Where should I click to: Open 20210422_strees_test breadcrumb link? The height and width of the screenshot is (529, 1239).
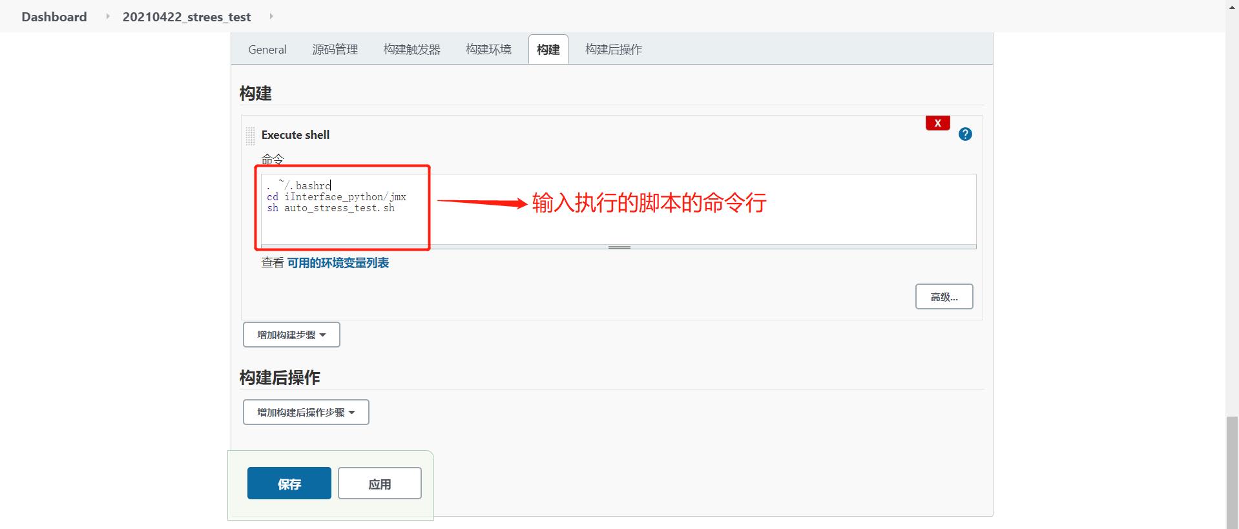(x=187, y=17)
